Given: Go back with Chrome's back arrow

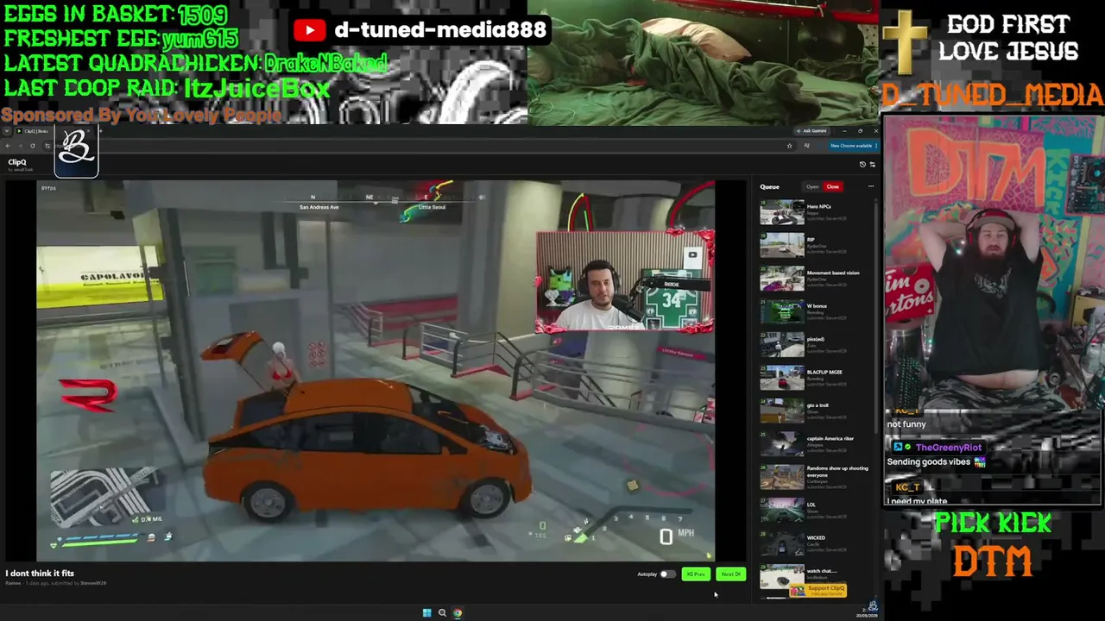Looking at the screenshot, I should [8, 146].
